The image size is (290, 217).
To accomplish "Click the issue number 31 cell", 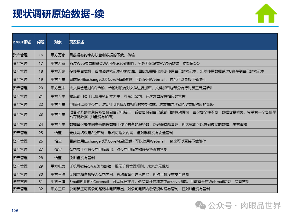I will (x=41, y=181).
